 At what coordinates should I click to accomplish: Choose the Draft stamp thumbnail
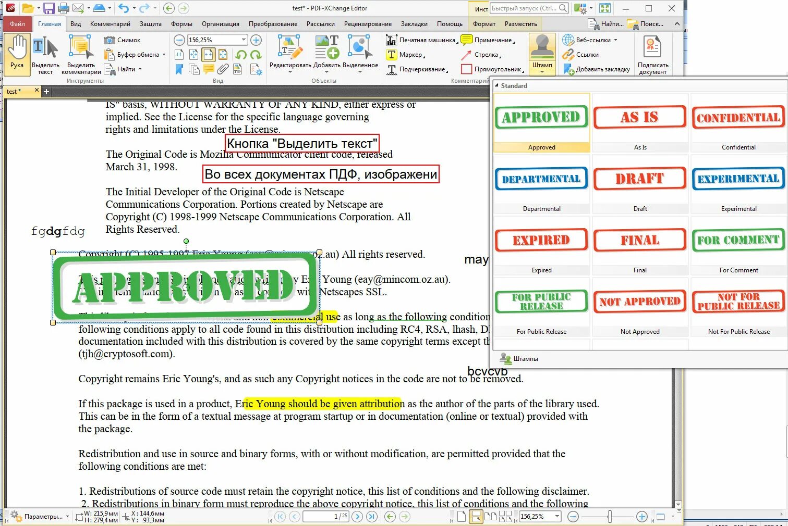pyautogui.click(x=640, y=184)
